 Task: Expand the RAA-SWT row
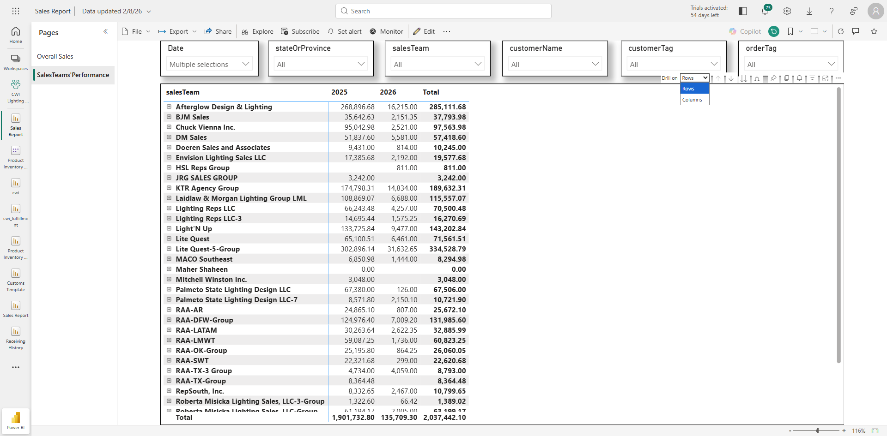[169, 360]
